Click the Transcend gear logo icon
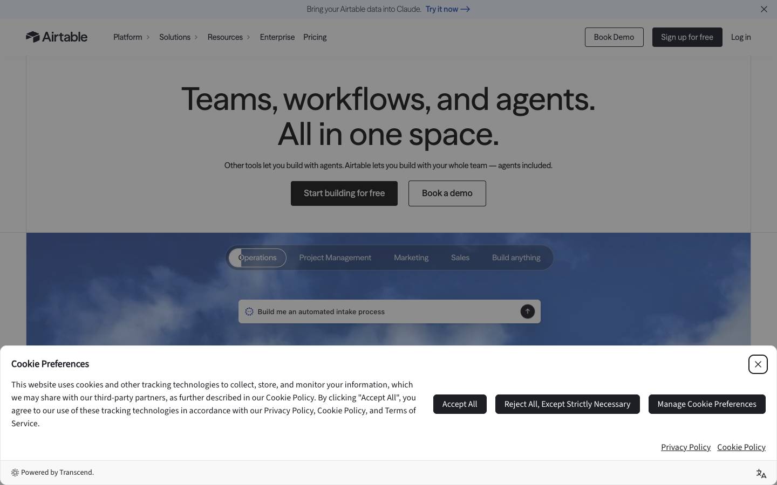The height and width of the screenshot is (485, 777). pos(15,473)
